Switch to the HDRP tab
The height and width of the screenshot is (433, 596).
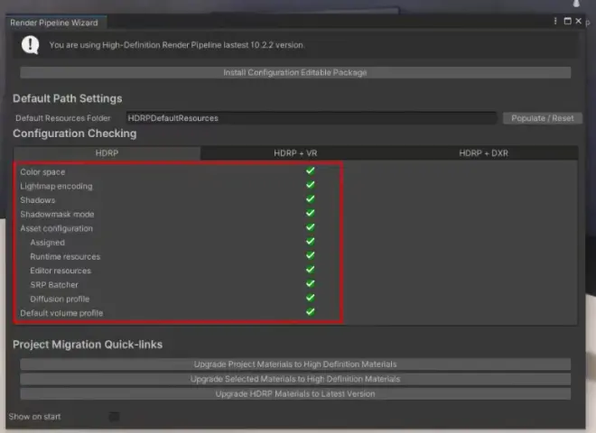107,153
